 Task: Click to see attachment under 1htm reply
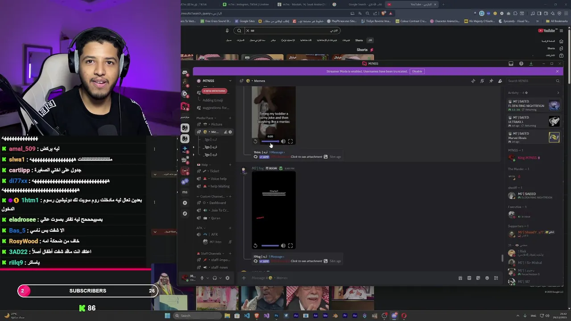click(306, 157)
